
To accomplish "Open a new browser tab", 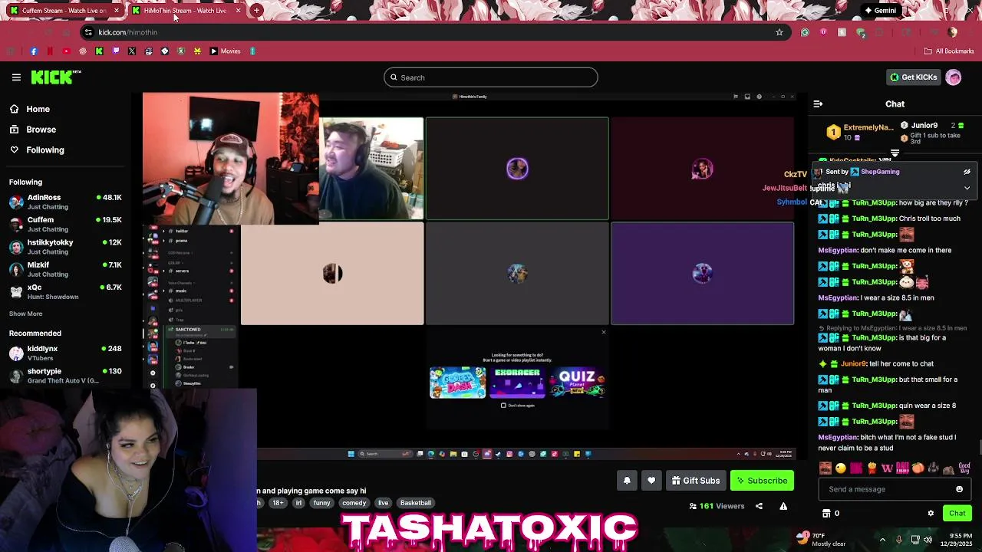I will [x=256, y=11].
